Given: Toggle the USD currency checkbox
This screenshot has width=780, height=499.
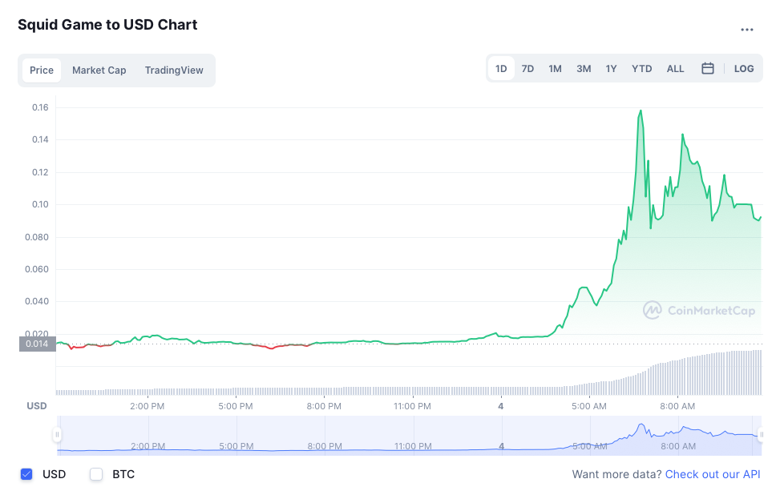Looking at the screenshot, I should (x=26, y=474).
